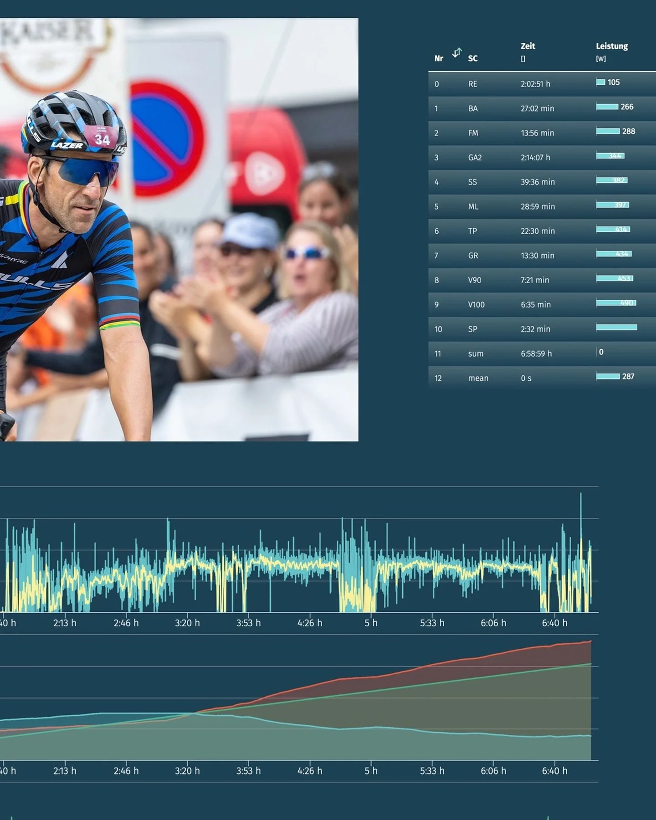Click the time value 2:02:51 h
656x820 pixels.
tap(535, 84)
